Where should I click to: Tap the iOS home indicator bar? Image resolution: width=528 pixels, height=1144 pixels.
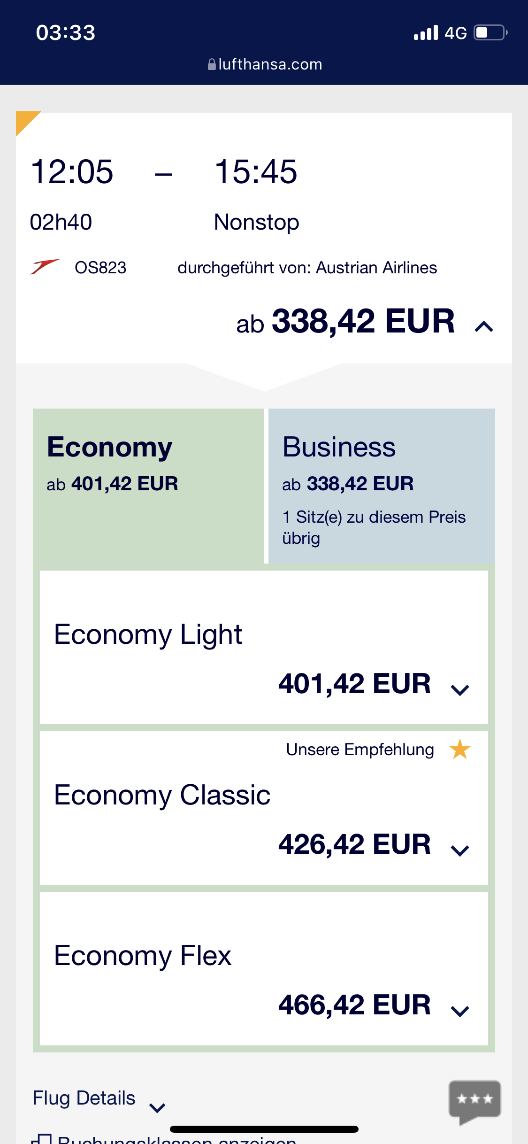pyautogui.click(x=264, y=1129)
